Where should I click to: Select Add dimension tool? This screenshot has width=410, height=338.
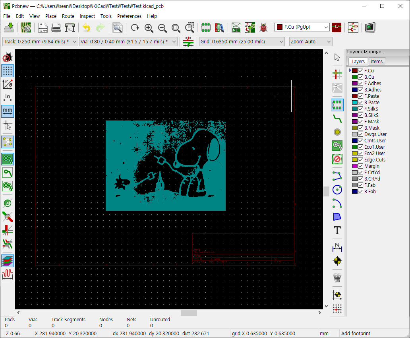[x=337, y=247]
